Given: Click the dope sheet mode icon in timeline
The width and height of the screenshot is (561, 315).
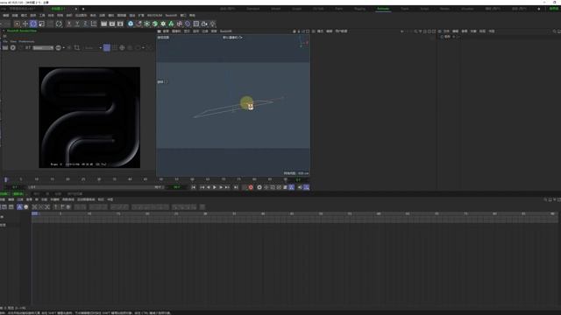Looking at the screenshot, I should coord(4,207).
